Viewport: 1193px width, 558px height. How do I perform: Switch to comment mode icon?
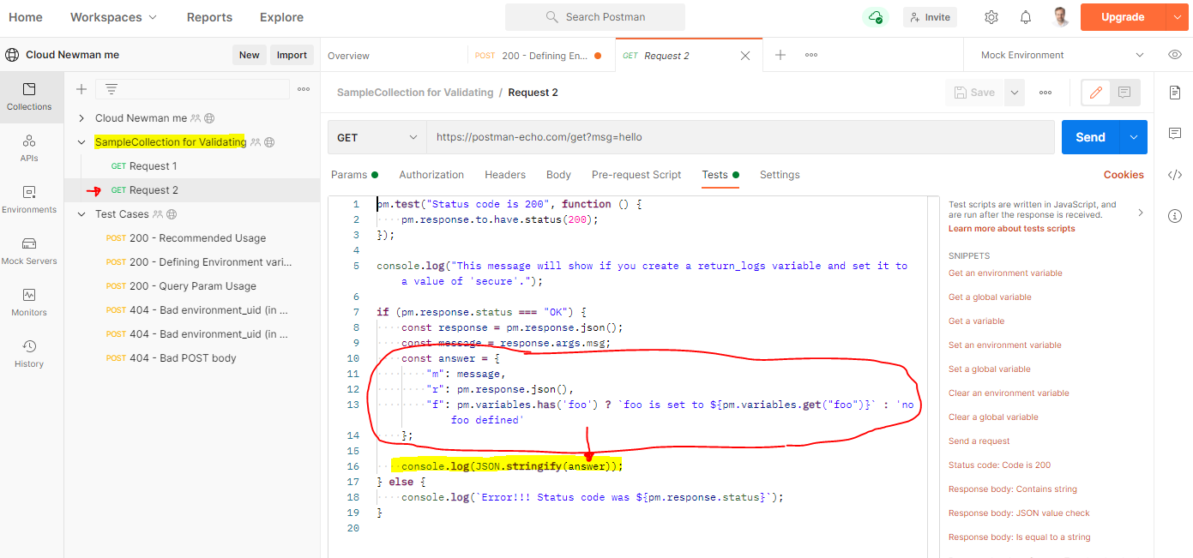(1124, 93)
